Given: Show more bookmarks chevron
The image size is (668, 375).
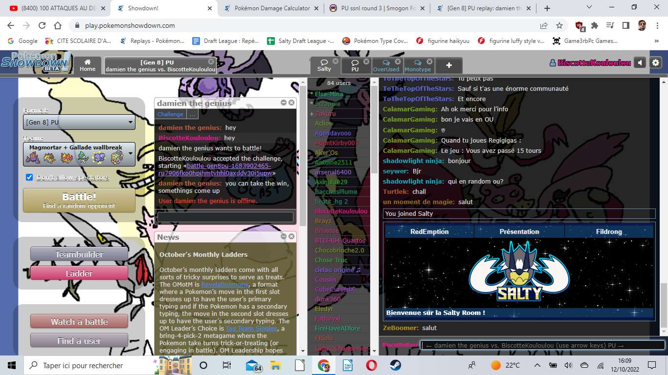Looking at the screenshot, I should coord(656,41).
